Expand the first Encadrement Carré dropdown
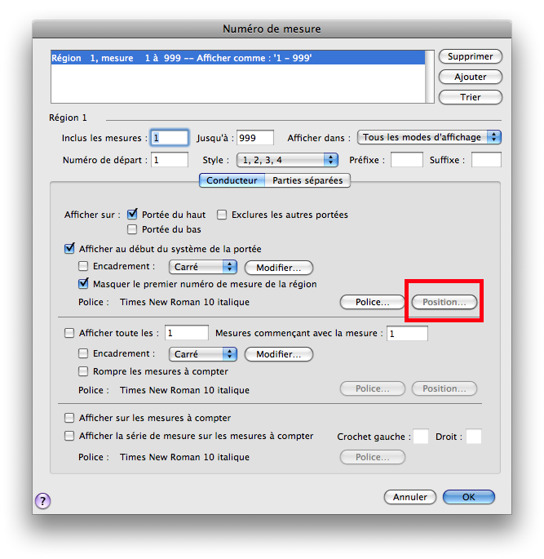Image resolution: width=544 pixels, height=559 pixels. click(202, 267)
